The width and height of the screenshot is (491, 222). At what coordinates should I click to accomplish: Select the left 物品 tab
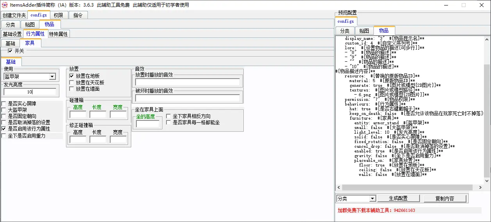[50, 24]
